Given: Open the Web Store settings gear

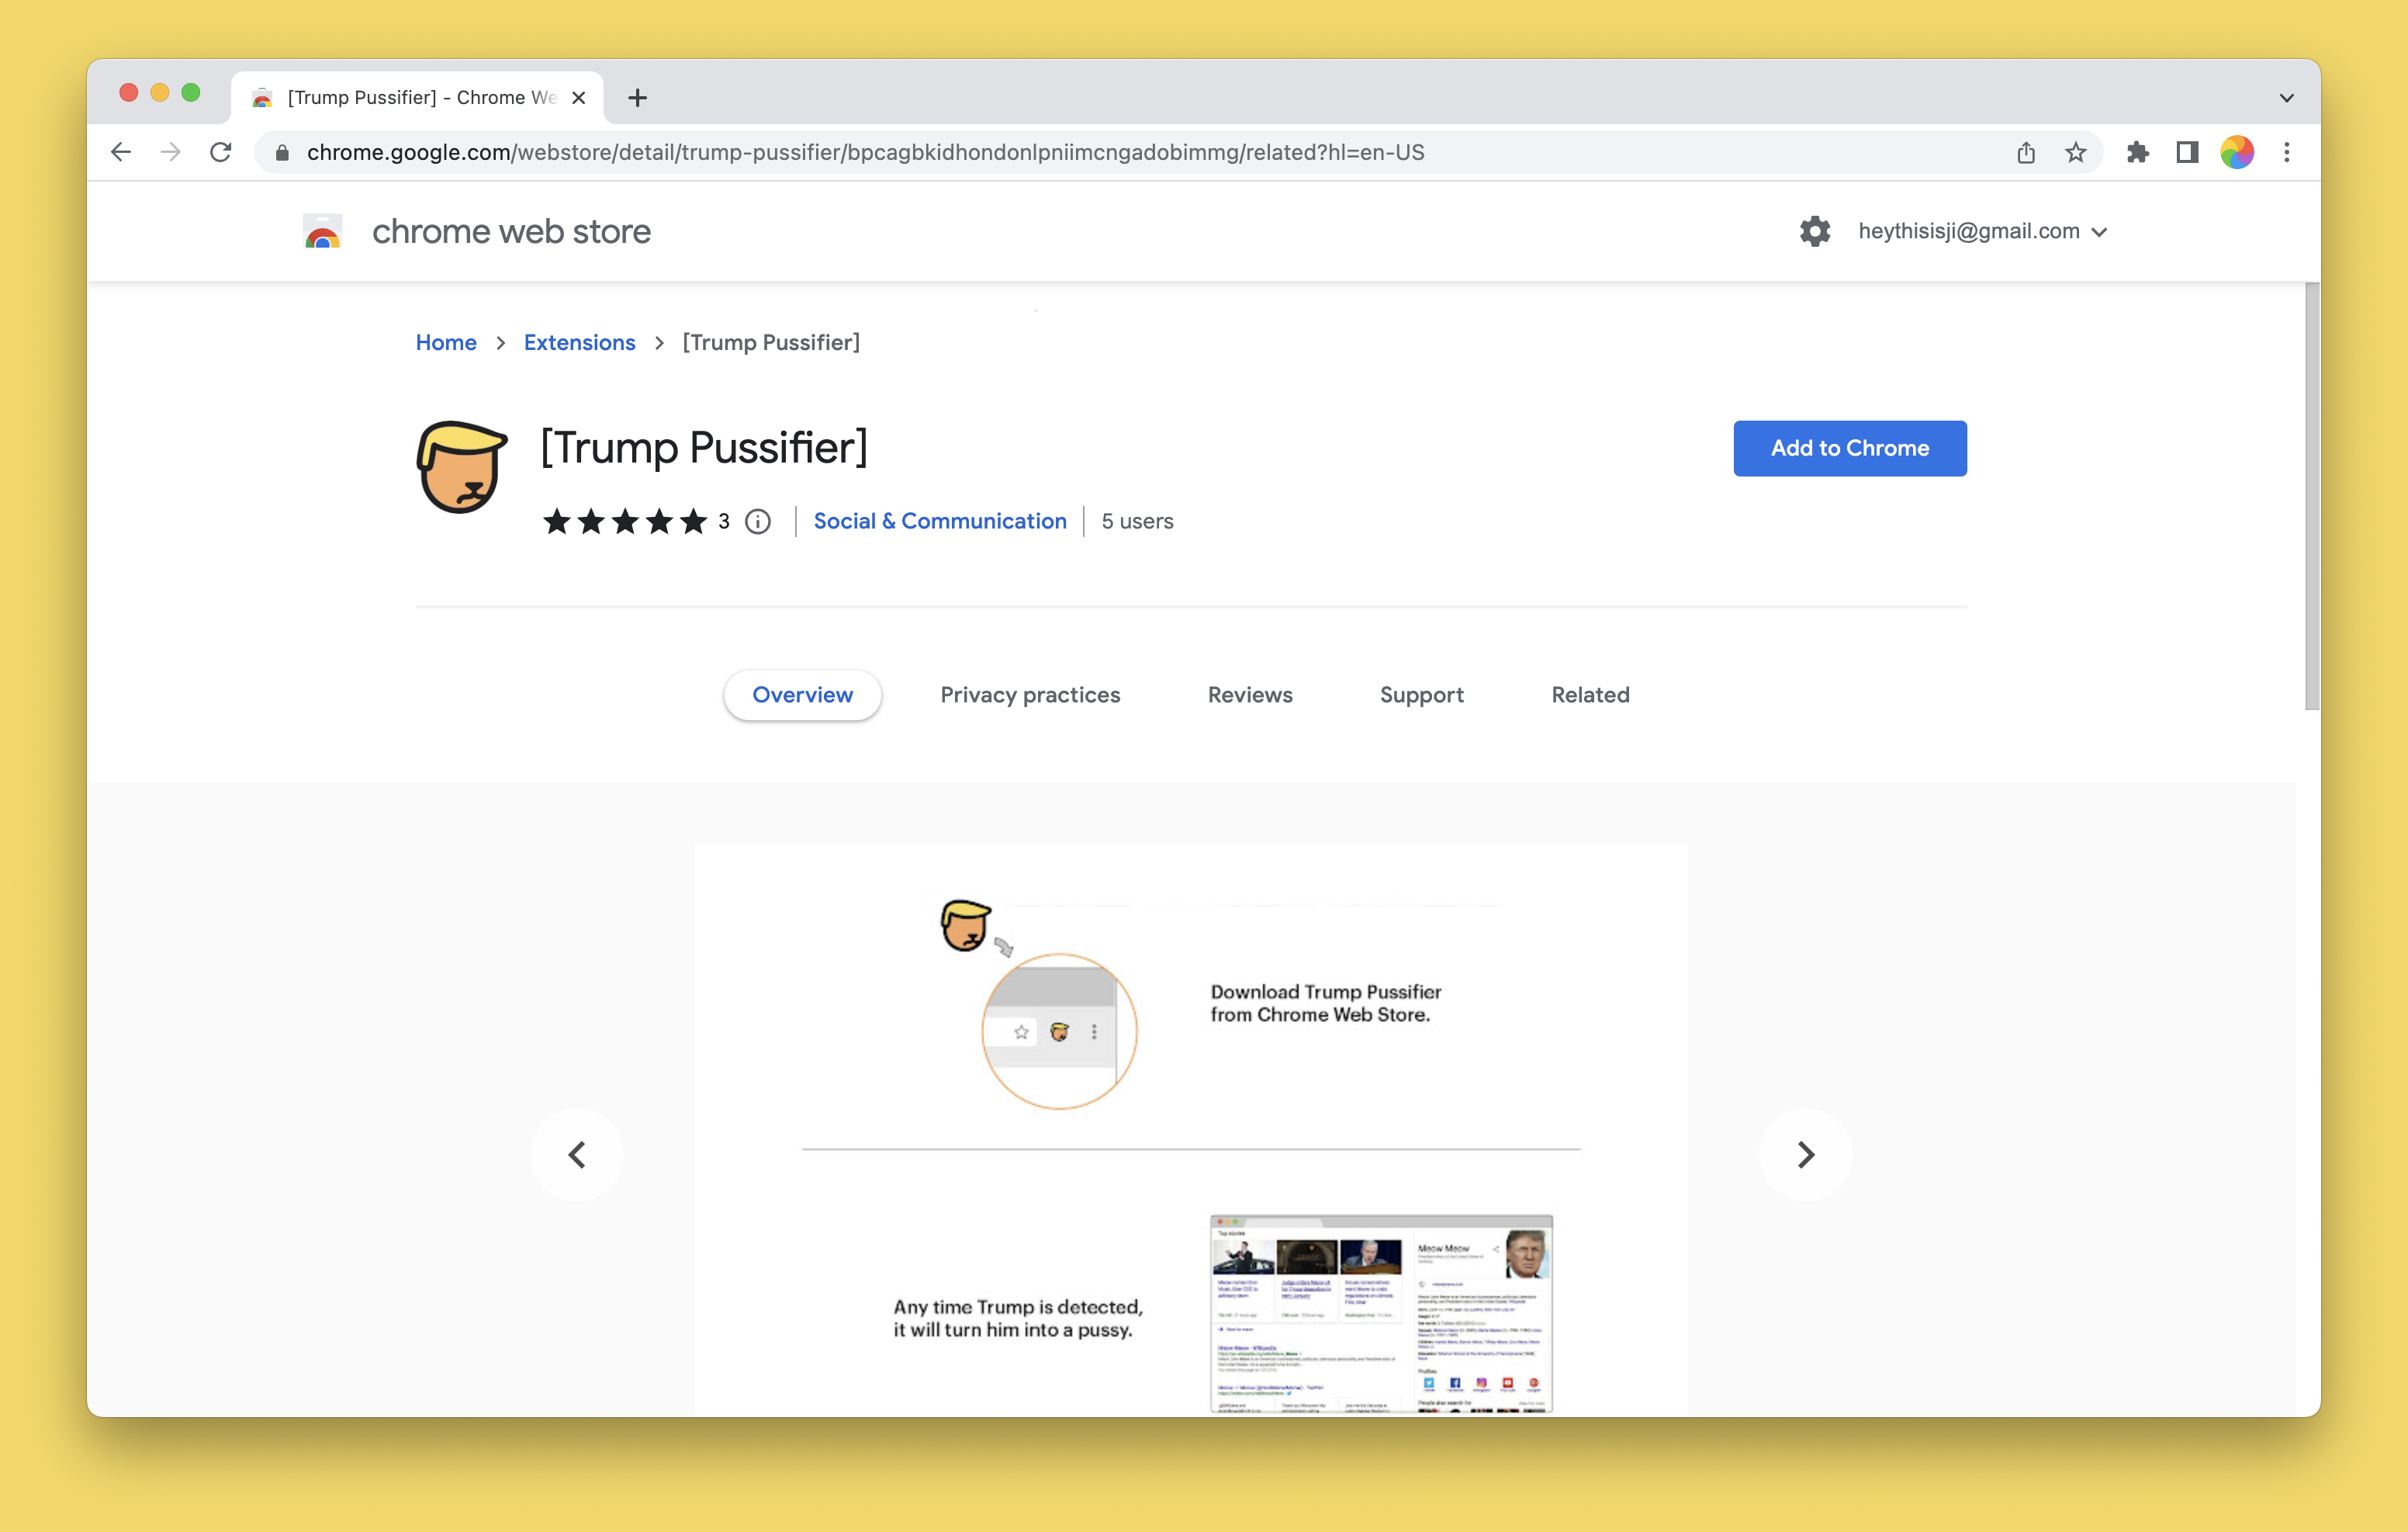Looking at the screenshot, I should [x=1815, y=231].
